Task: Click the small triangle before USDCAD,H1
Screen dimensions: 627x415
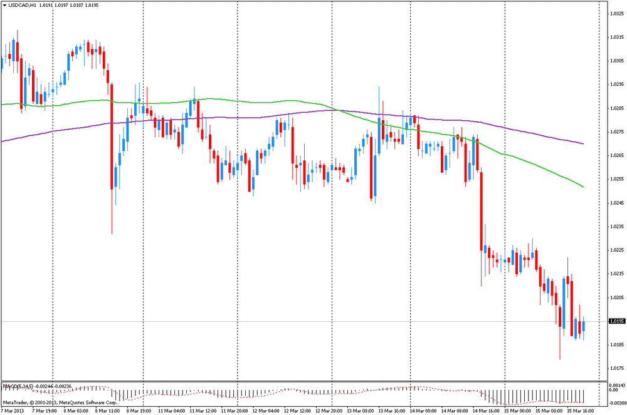Action: [x=4, y=6]
